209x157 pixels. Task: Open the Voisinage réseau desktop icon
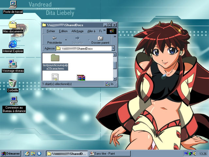[13, 64]
